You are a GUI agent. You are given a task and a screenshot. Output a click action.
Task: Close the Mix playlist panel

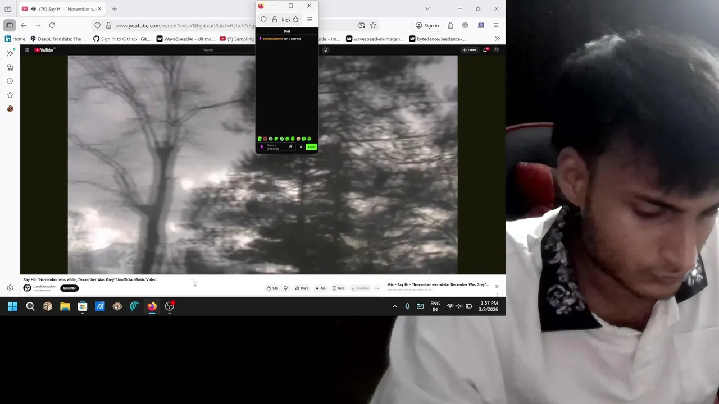pyautogui.click(x=497, y=287)
